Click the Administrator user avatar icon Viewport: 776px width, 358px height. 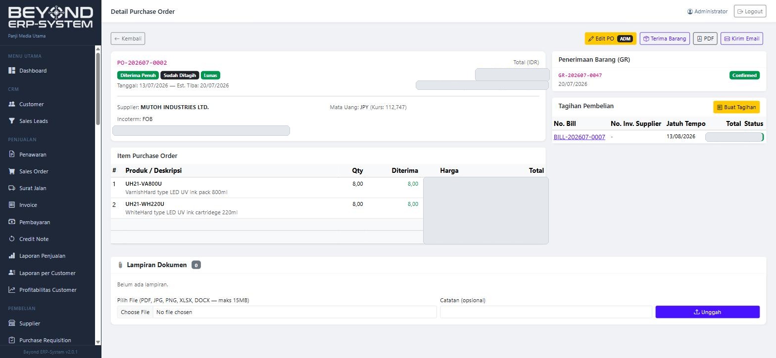click(x=690, y=11)
